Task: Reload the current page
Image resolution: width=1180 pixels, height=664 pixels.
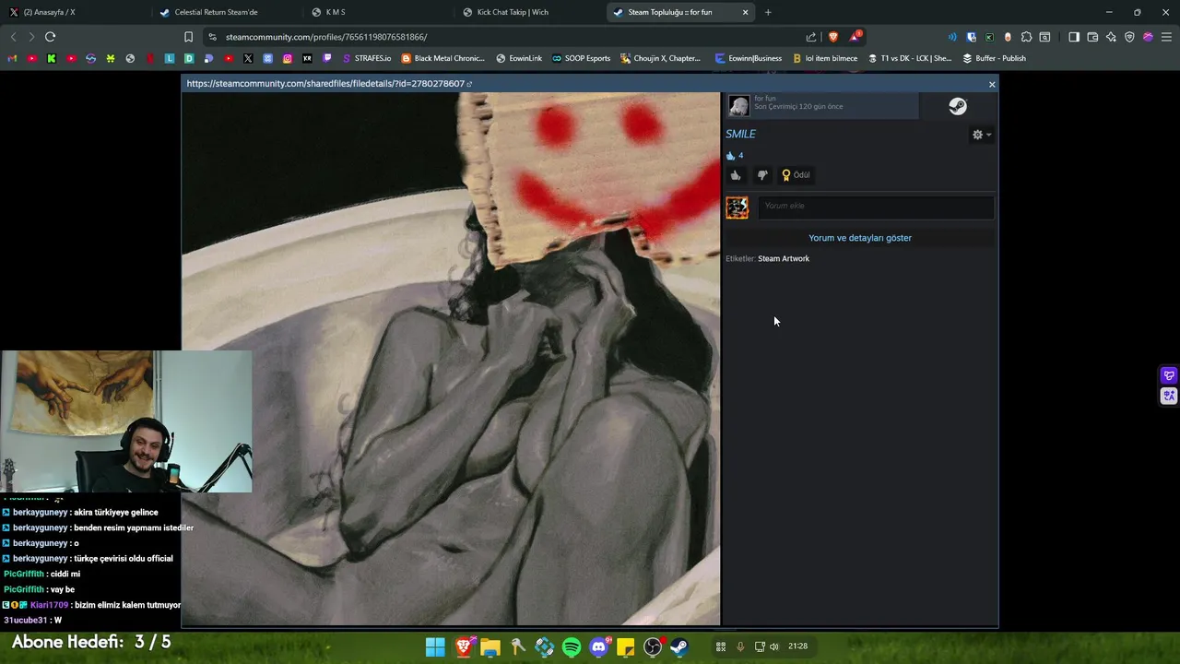Action: [50, 37]
